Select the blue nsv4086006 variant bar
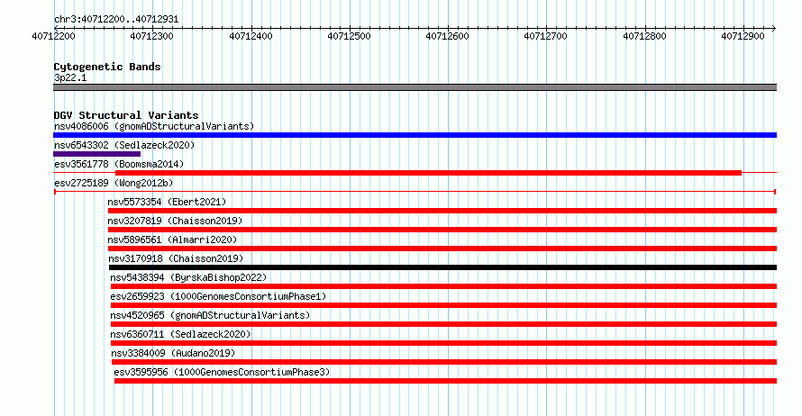 click(x=415, y=135)
